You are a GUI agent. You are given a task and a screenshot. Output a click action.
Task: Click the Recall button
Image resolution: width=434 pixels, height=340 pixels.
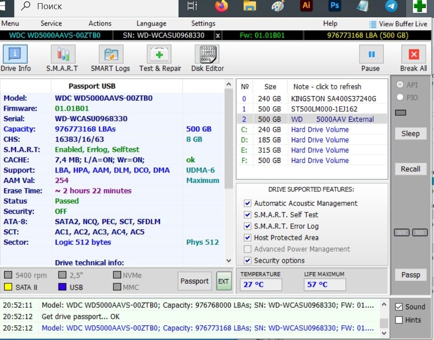coord(411,169)
